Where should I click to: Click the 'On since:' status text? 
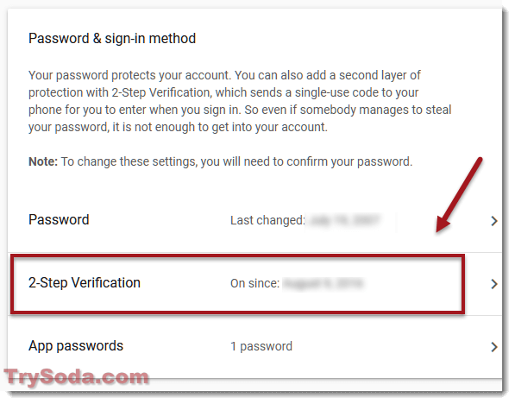[254, 283]
